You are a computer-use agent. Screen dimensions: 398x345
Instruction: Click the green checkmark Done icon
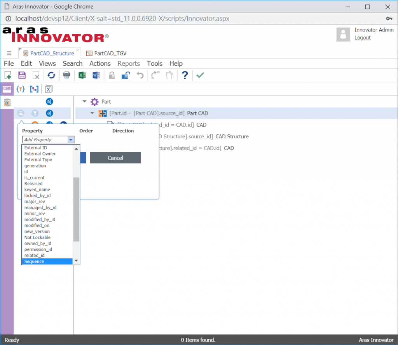tap(200, 75)
